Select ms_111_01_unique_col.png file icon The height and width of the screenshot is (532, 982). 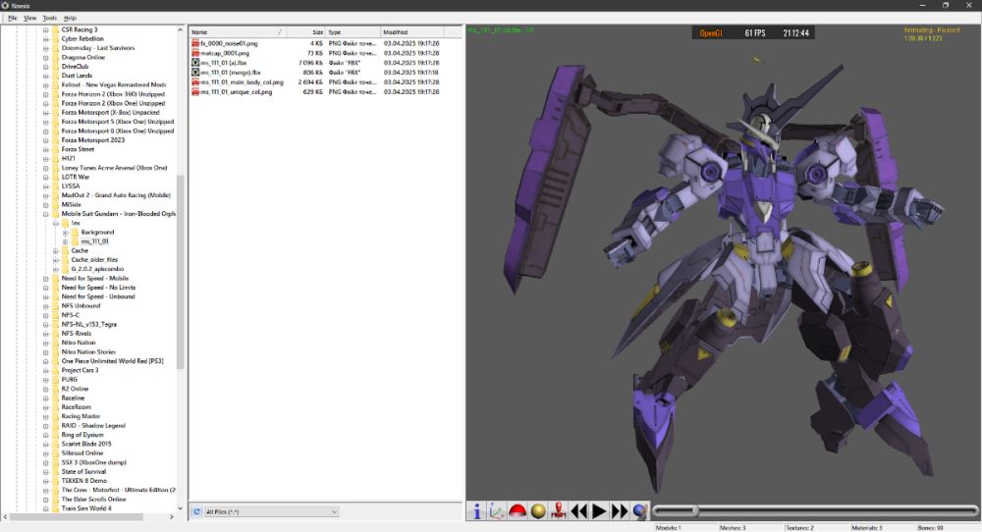point(195,91)
